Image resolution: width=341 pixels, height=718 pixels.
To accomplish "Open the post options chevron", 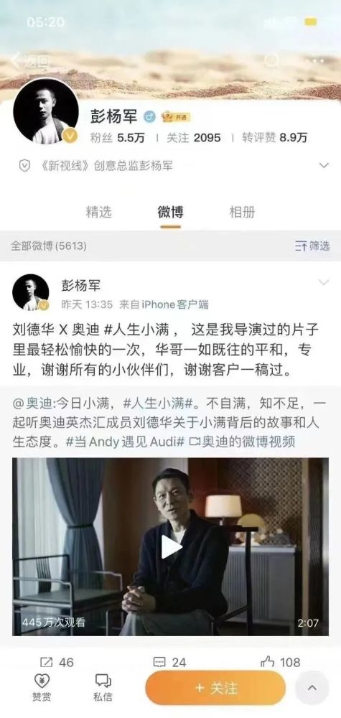I will (324, 282).
